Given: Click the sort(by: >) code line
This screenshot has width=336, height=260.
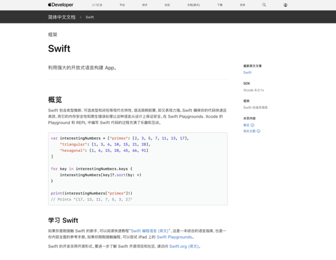Looking at the screenshot, I should (x=100, y=175).
